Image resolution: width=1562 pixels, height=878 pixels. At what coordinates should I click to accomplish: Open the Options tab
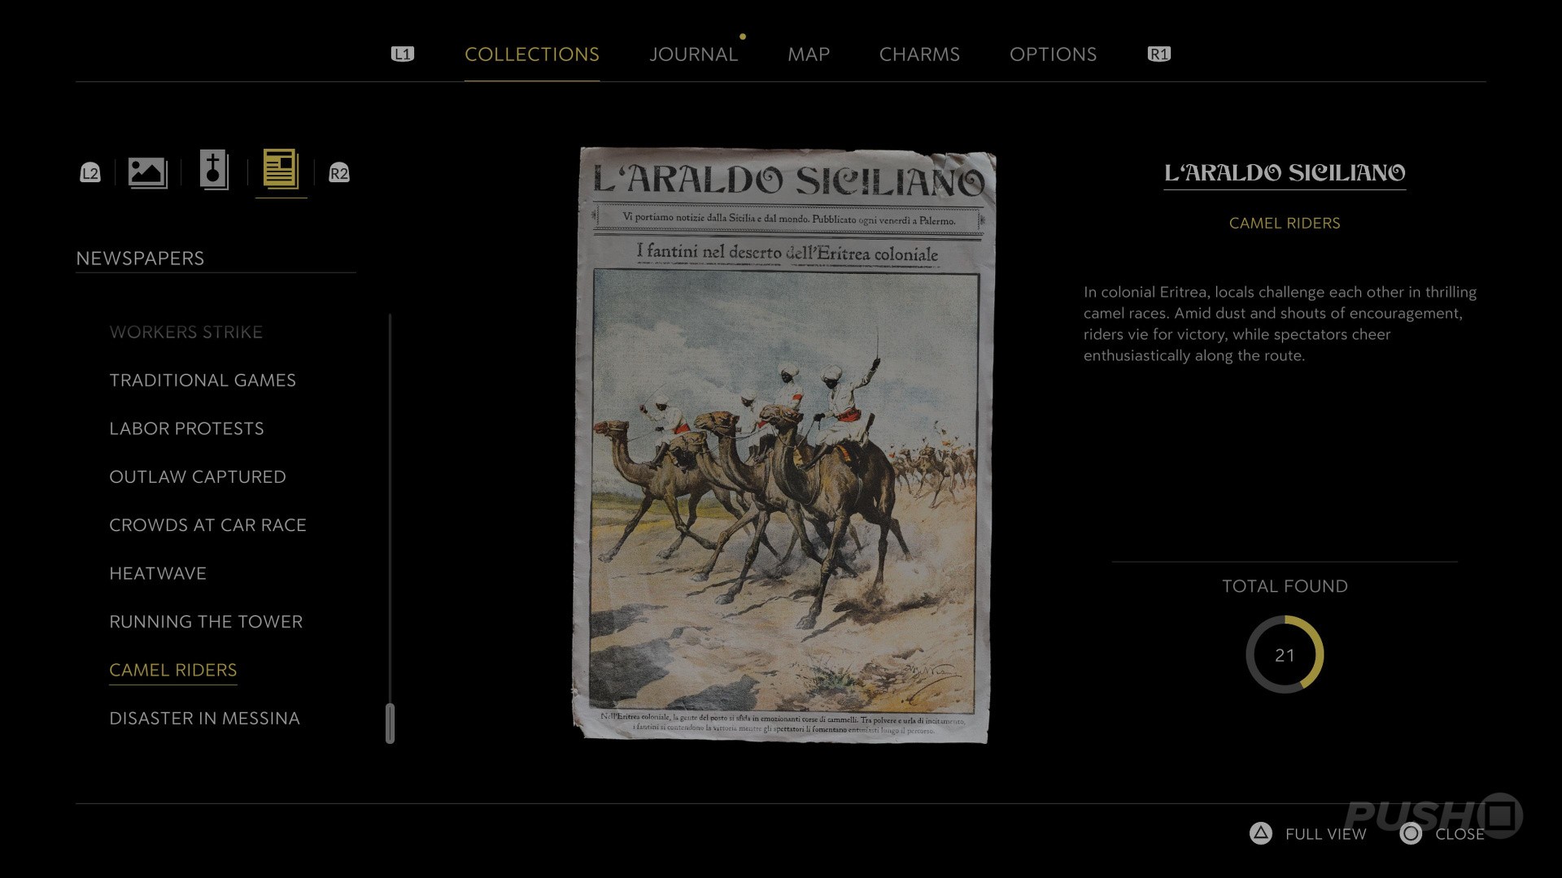(1053, 54)
